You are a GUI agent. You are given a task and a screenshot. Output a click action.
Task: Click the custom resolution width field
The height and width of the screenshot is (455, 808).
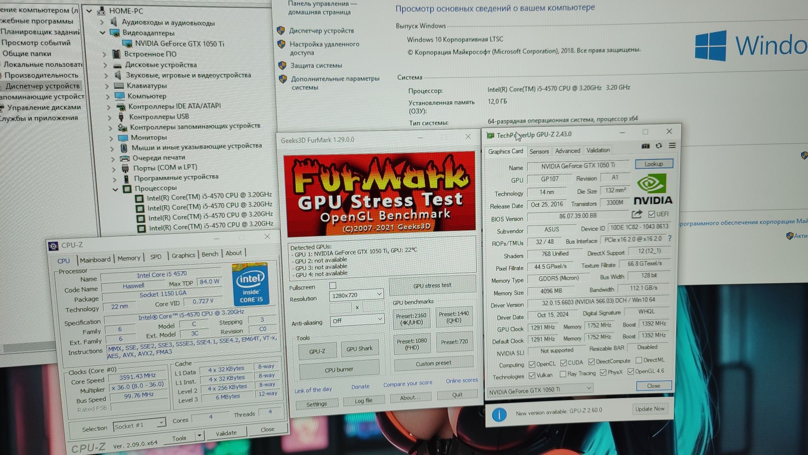tap(341, 308)
